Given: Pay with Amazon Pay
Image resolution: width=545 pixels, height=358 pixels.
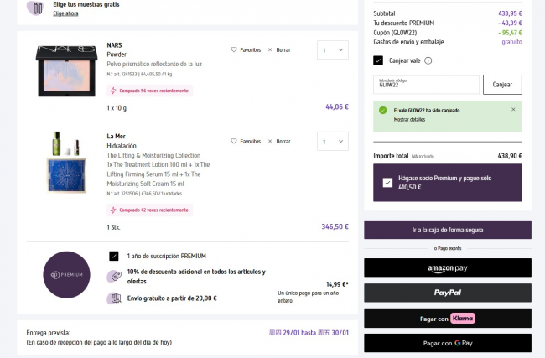Looking at the screenshot, I should 447,267.
